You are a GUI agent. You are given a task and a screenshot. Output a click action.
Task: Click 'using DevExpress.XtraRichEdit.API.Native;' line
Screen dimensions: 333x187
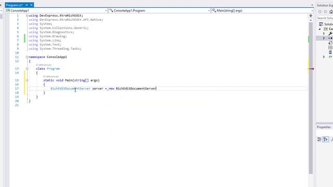click(66, 20)
